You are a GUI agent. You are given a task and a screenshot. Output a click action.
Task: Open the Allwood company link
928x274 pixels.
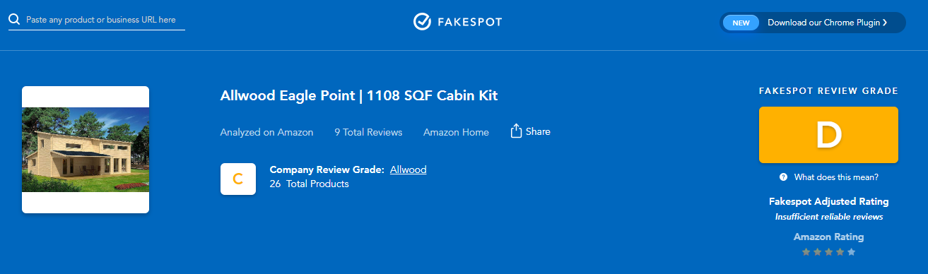tap(408, 169)
